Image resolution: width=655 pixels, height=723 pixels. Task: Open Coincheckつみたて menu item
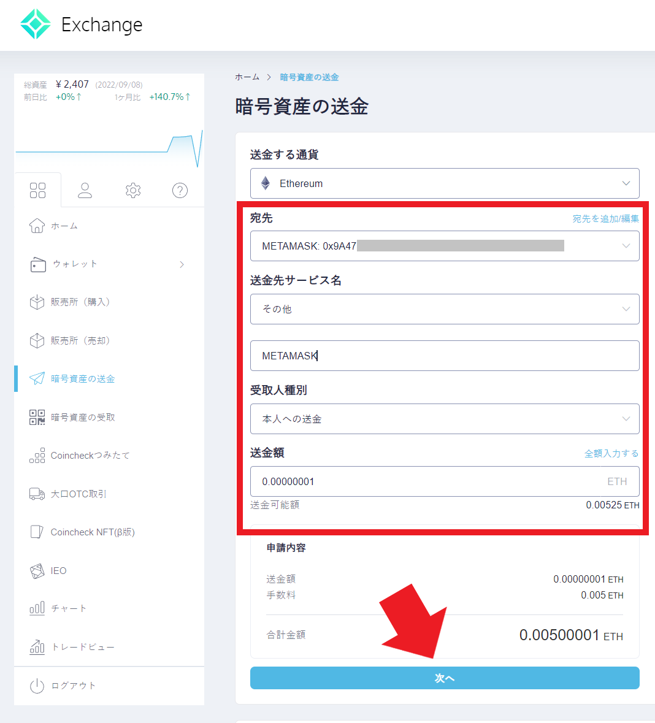[90, 456]
